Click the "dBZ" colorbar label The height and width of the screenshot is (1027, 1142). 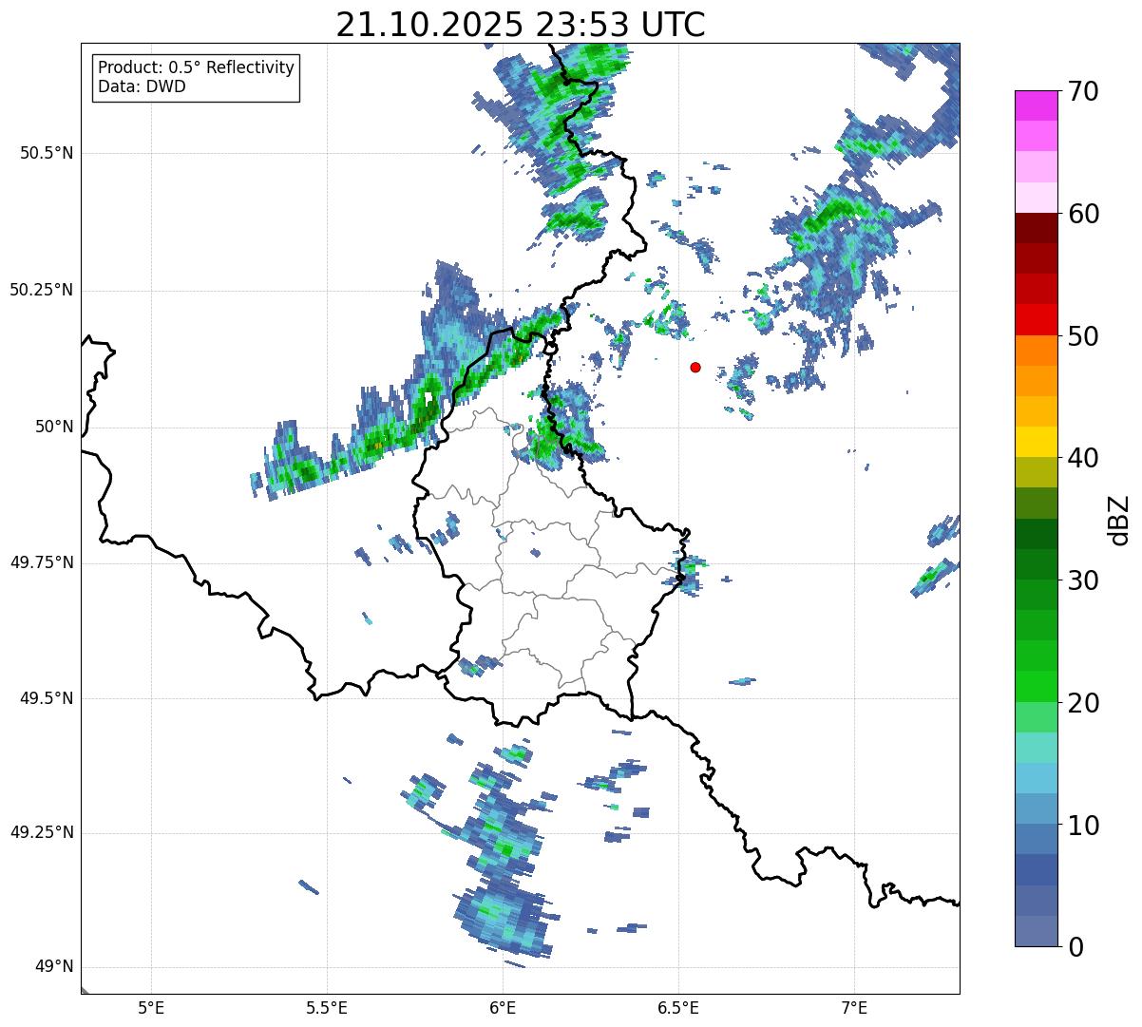tap(1119, 519)
